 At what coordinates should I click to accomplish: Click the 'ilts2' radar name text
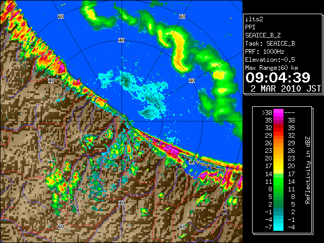coord(254,19)
